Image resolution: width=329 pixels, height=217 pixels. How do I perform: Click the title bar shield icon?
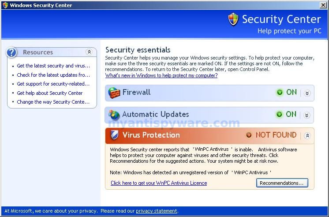(5, 5)
